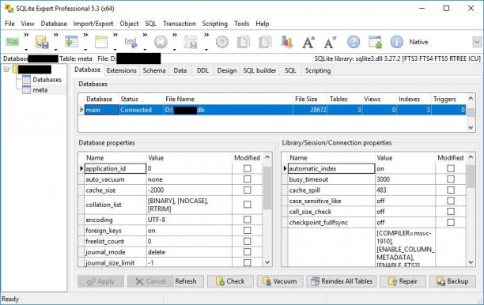
Task: Select the 'main' database cell
Action: [101, 110]
